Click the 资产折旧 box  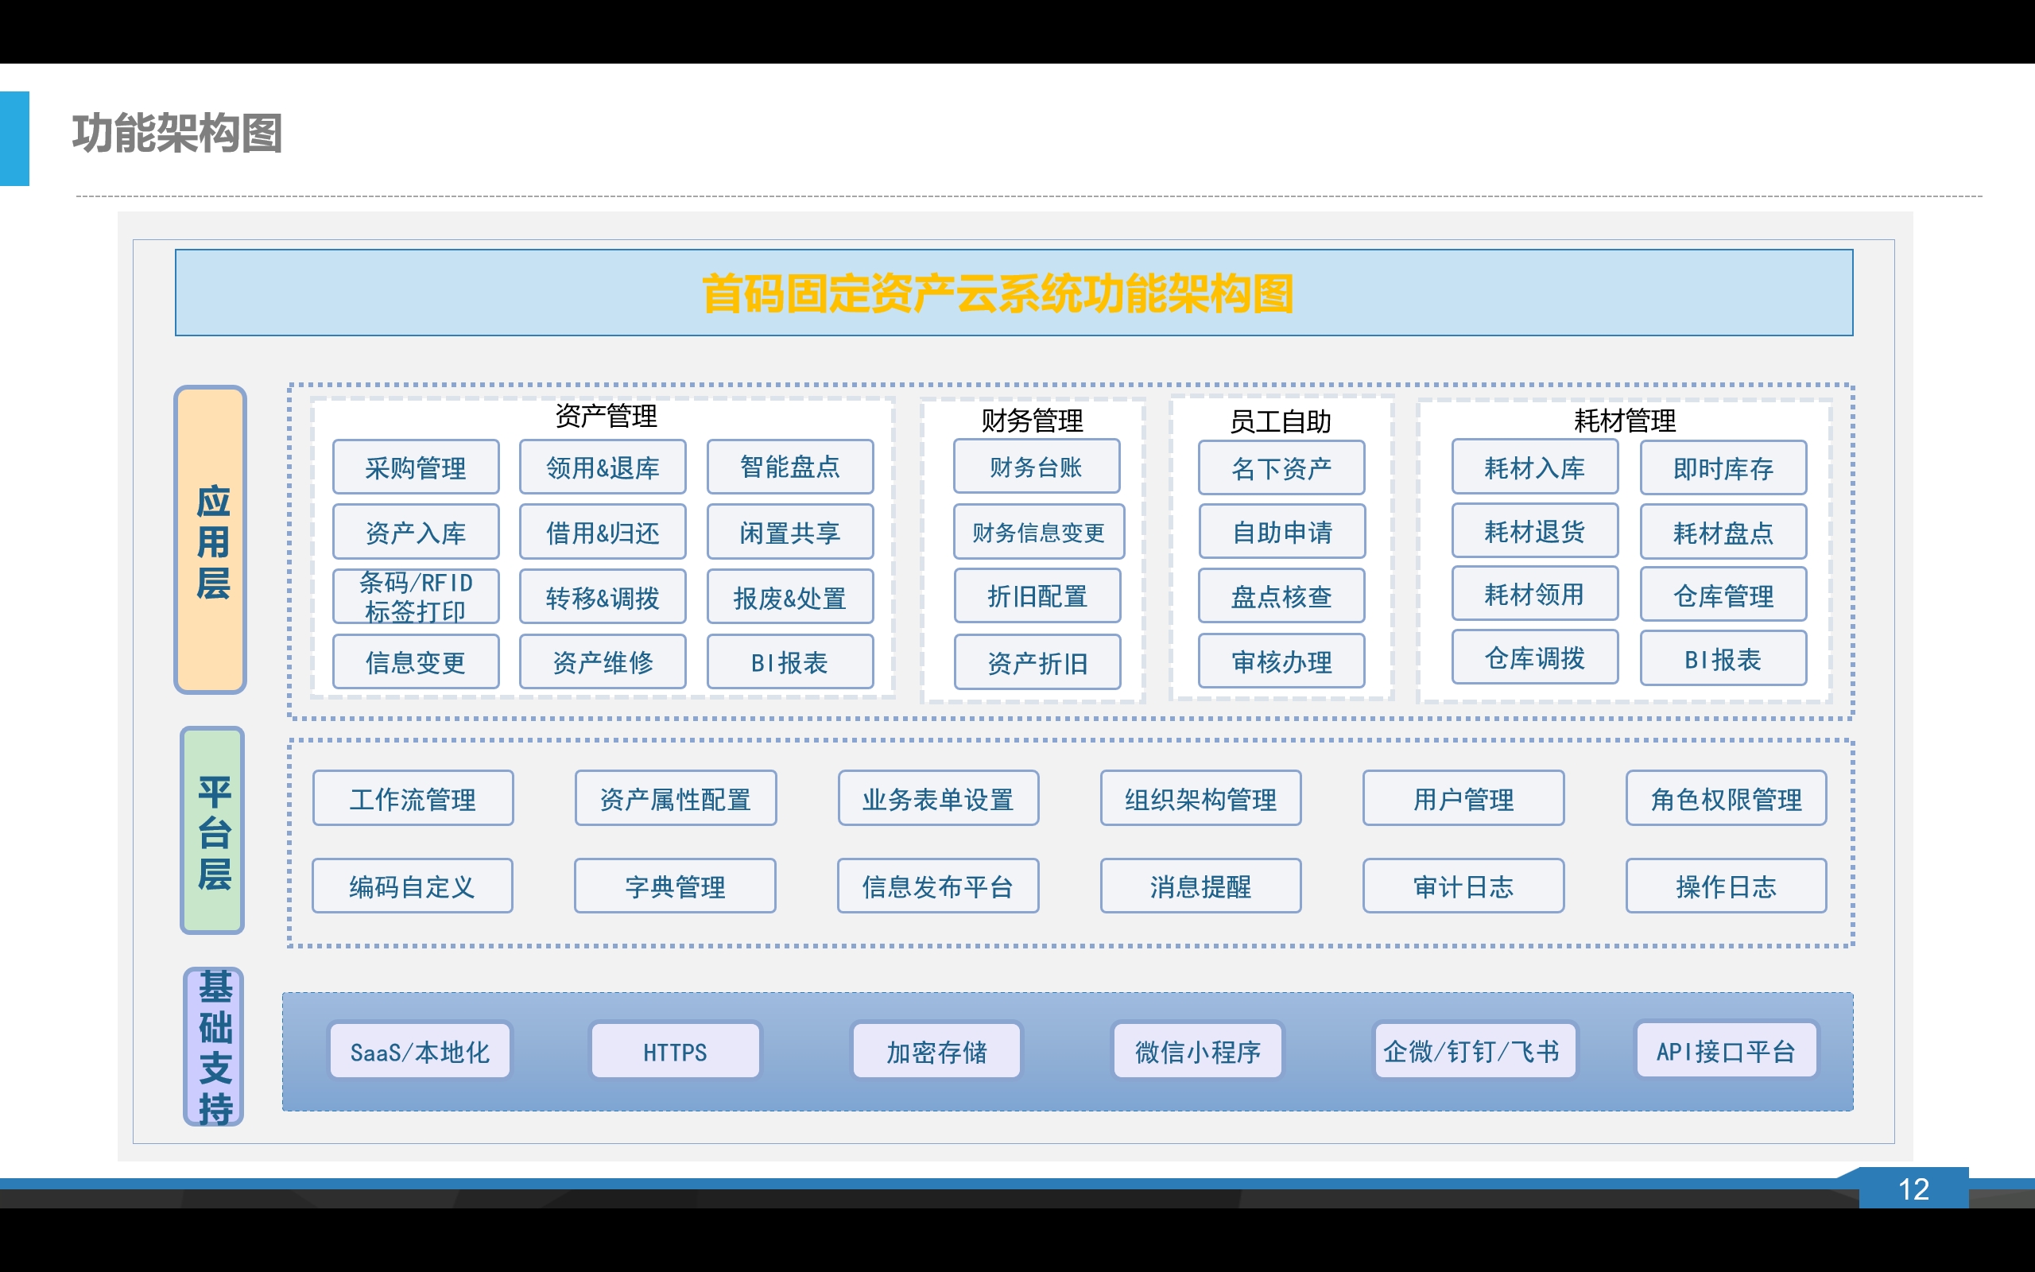[x=1037, y=663]
